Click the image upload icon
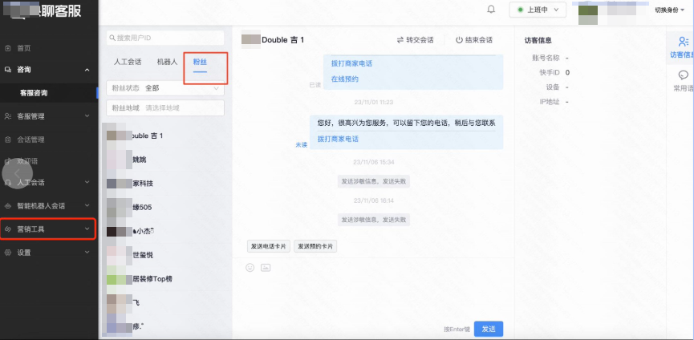The width and height of the screenshot is (694, 340). click(x=265, y=267)
